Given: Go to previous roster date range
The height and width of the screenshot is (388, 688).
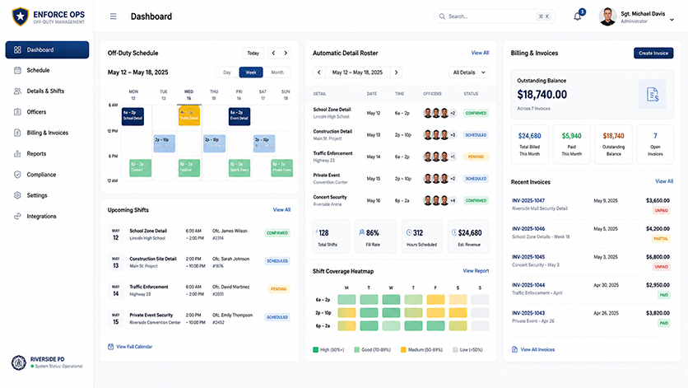Looking at the screenshot, I should (x=319, y=72).
